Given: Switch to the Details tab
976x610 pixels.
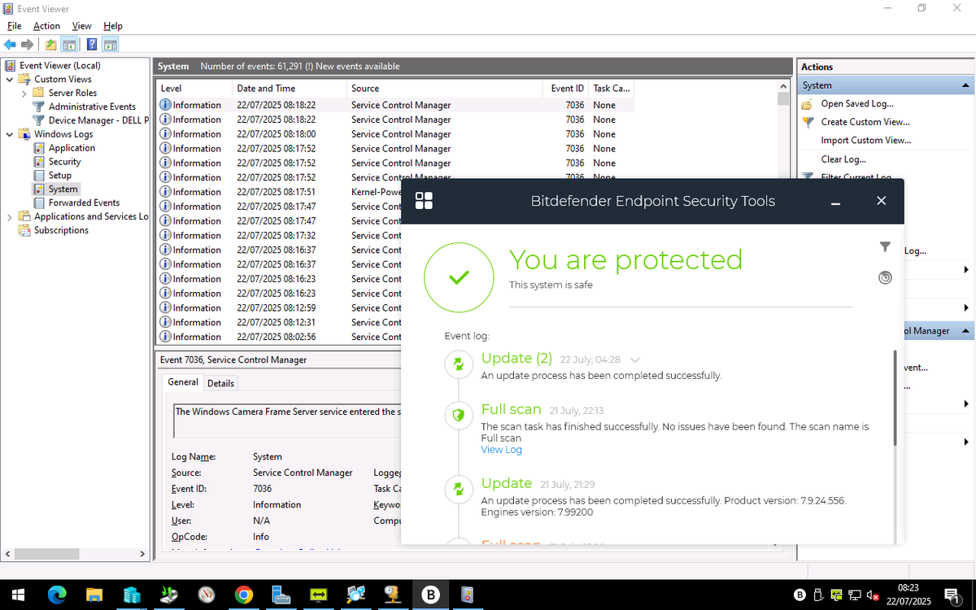Looking at the screenshot, I should point(220,383).
